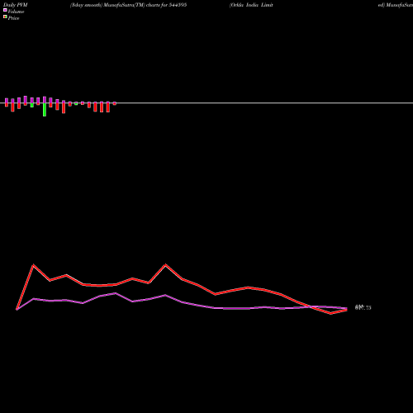Select the Volume legend label
The image size is (413, 413).
point(16,12)
